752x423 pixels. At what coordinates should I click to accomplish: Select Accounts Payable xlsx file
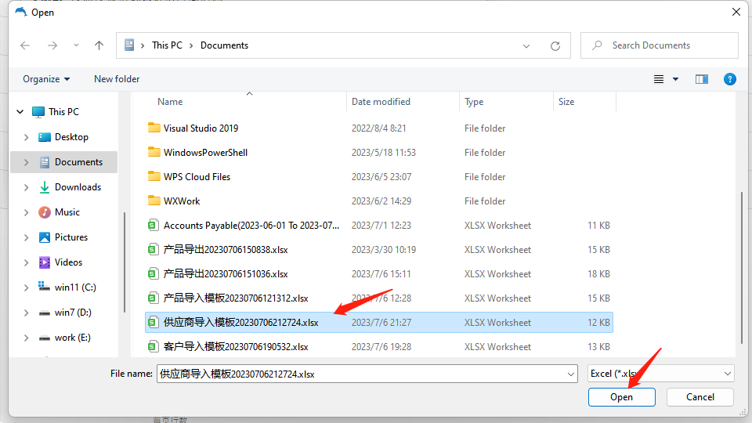pos(251,226)
